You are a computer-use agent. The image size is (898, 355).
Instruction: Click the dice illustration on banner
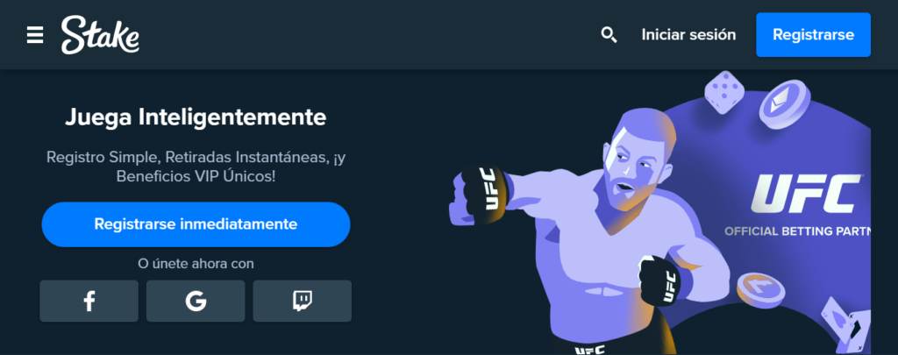click(x=723, y=92)
